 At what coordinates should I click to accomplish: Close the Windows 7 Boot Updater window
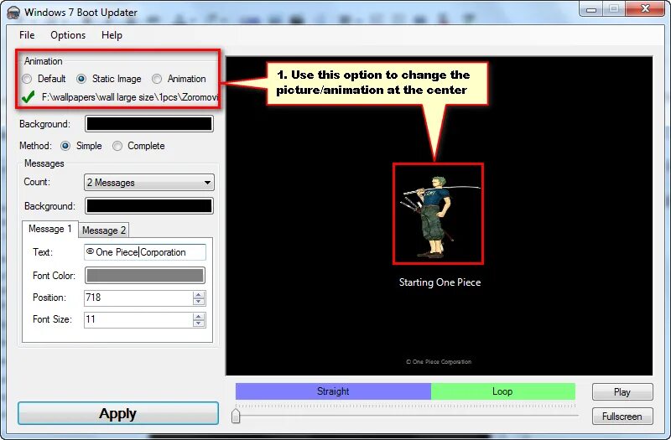click(x=645, y=9)
